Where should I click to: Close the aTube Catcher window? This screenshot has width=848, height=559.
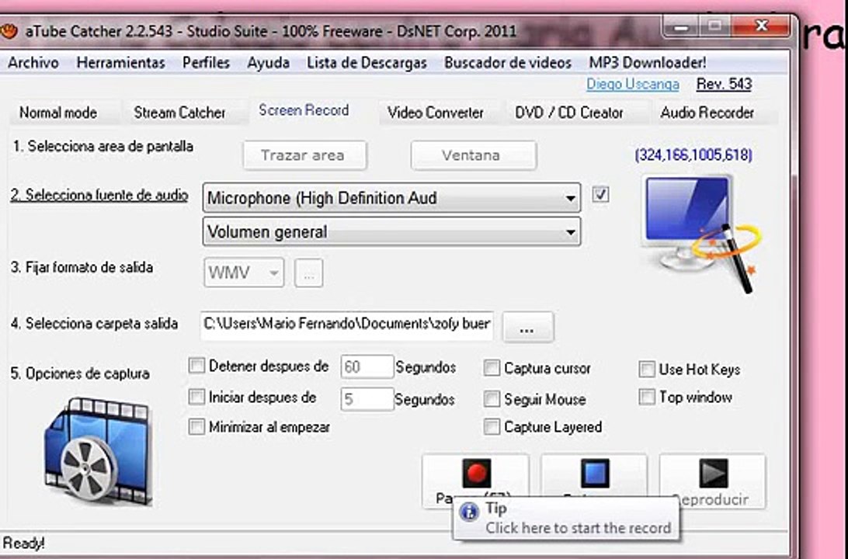click(x=762, y=26)
